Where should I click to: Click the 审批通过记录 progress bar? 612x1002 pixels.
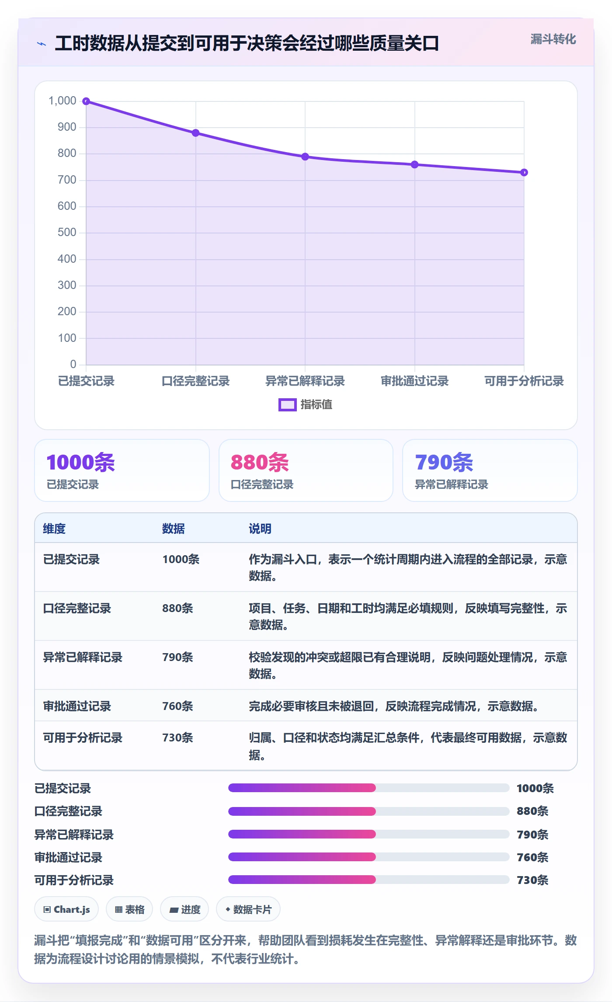click(x=369, y=857)
